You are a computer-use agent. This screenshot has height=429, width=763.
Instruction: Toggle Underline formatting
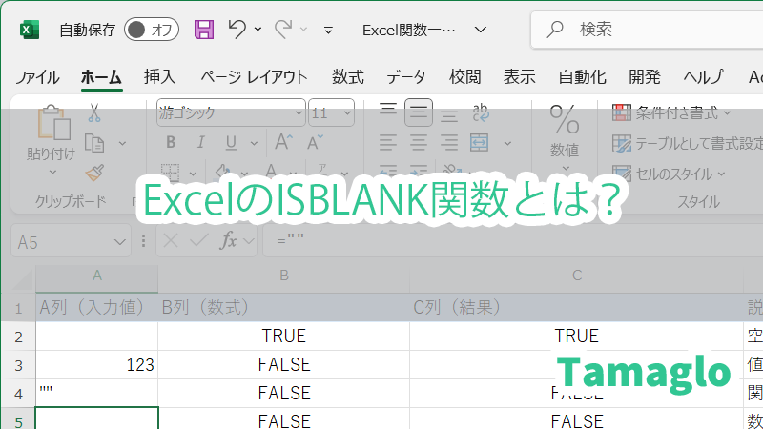point(229,143)
